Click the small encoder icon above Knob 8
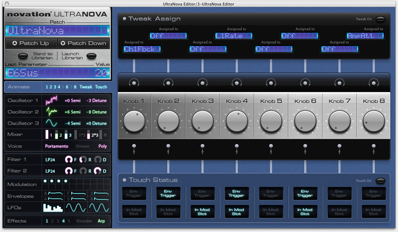Viewport: 398px width, 232px height. pos(373,83)
